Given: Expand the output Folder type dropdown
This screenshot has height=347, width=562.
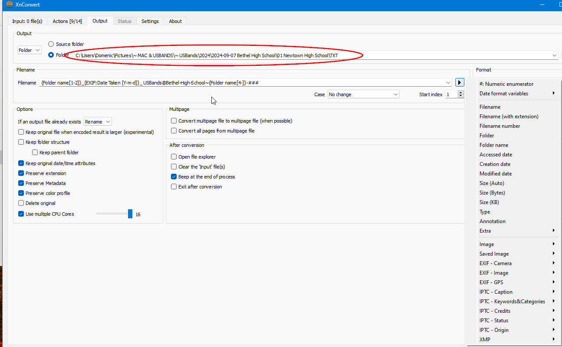Looking at the screenshot, I should 30,50.
